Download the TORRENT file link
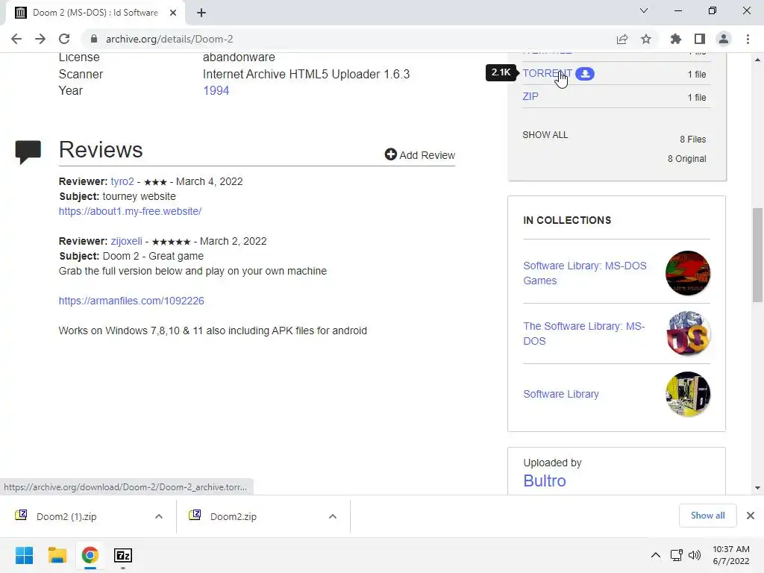This screenshot has width=764, height=573. tap(547, 73)
